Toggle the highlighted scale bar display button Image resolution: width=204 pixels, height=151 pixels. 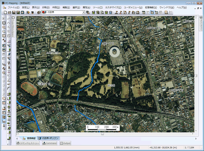[4, 121]
